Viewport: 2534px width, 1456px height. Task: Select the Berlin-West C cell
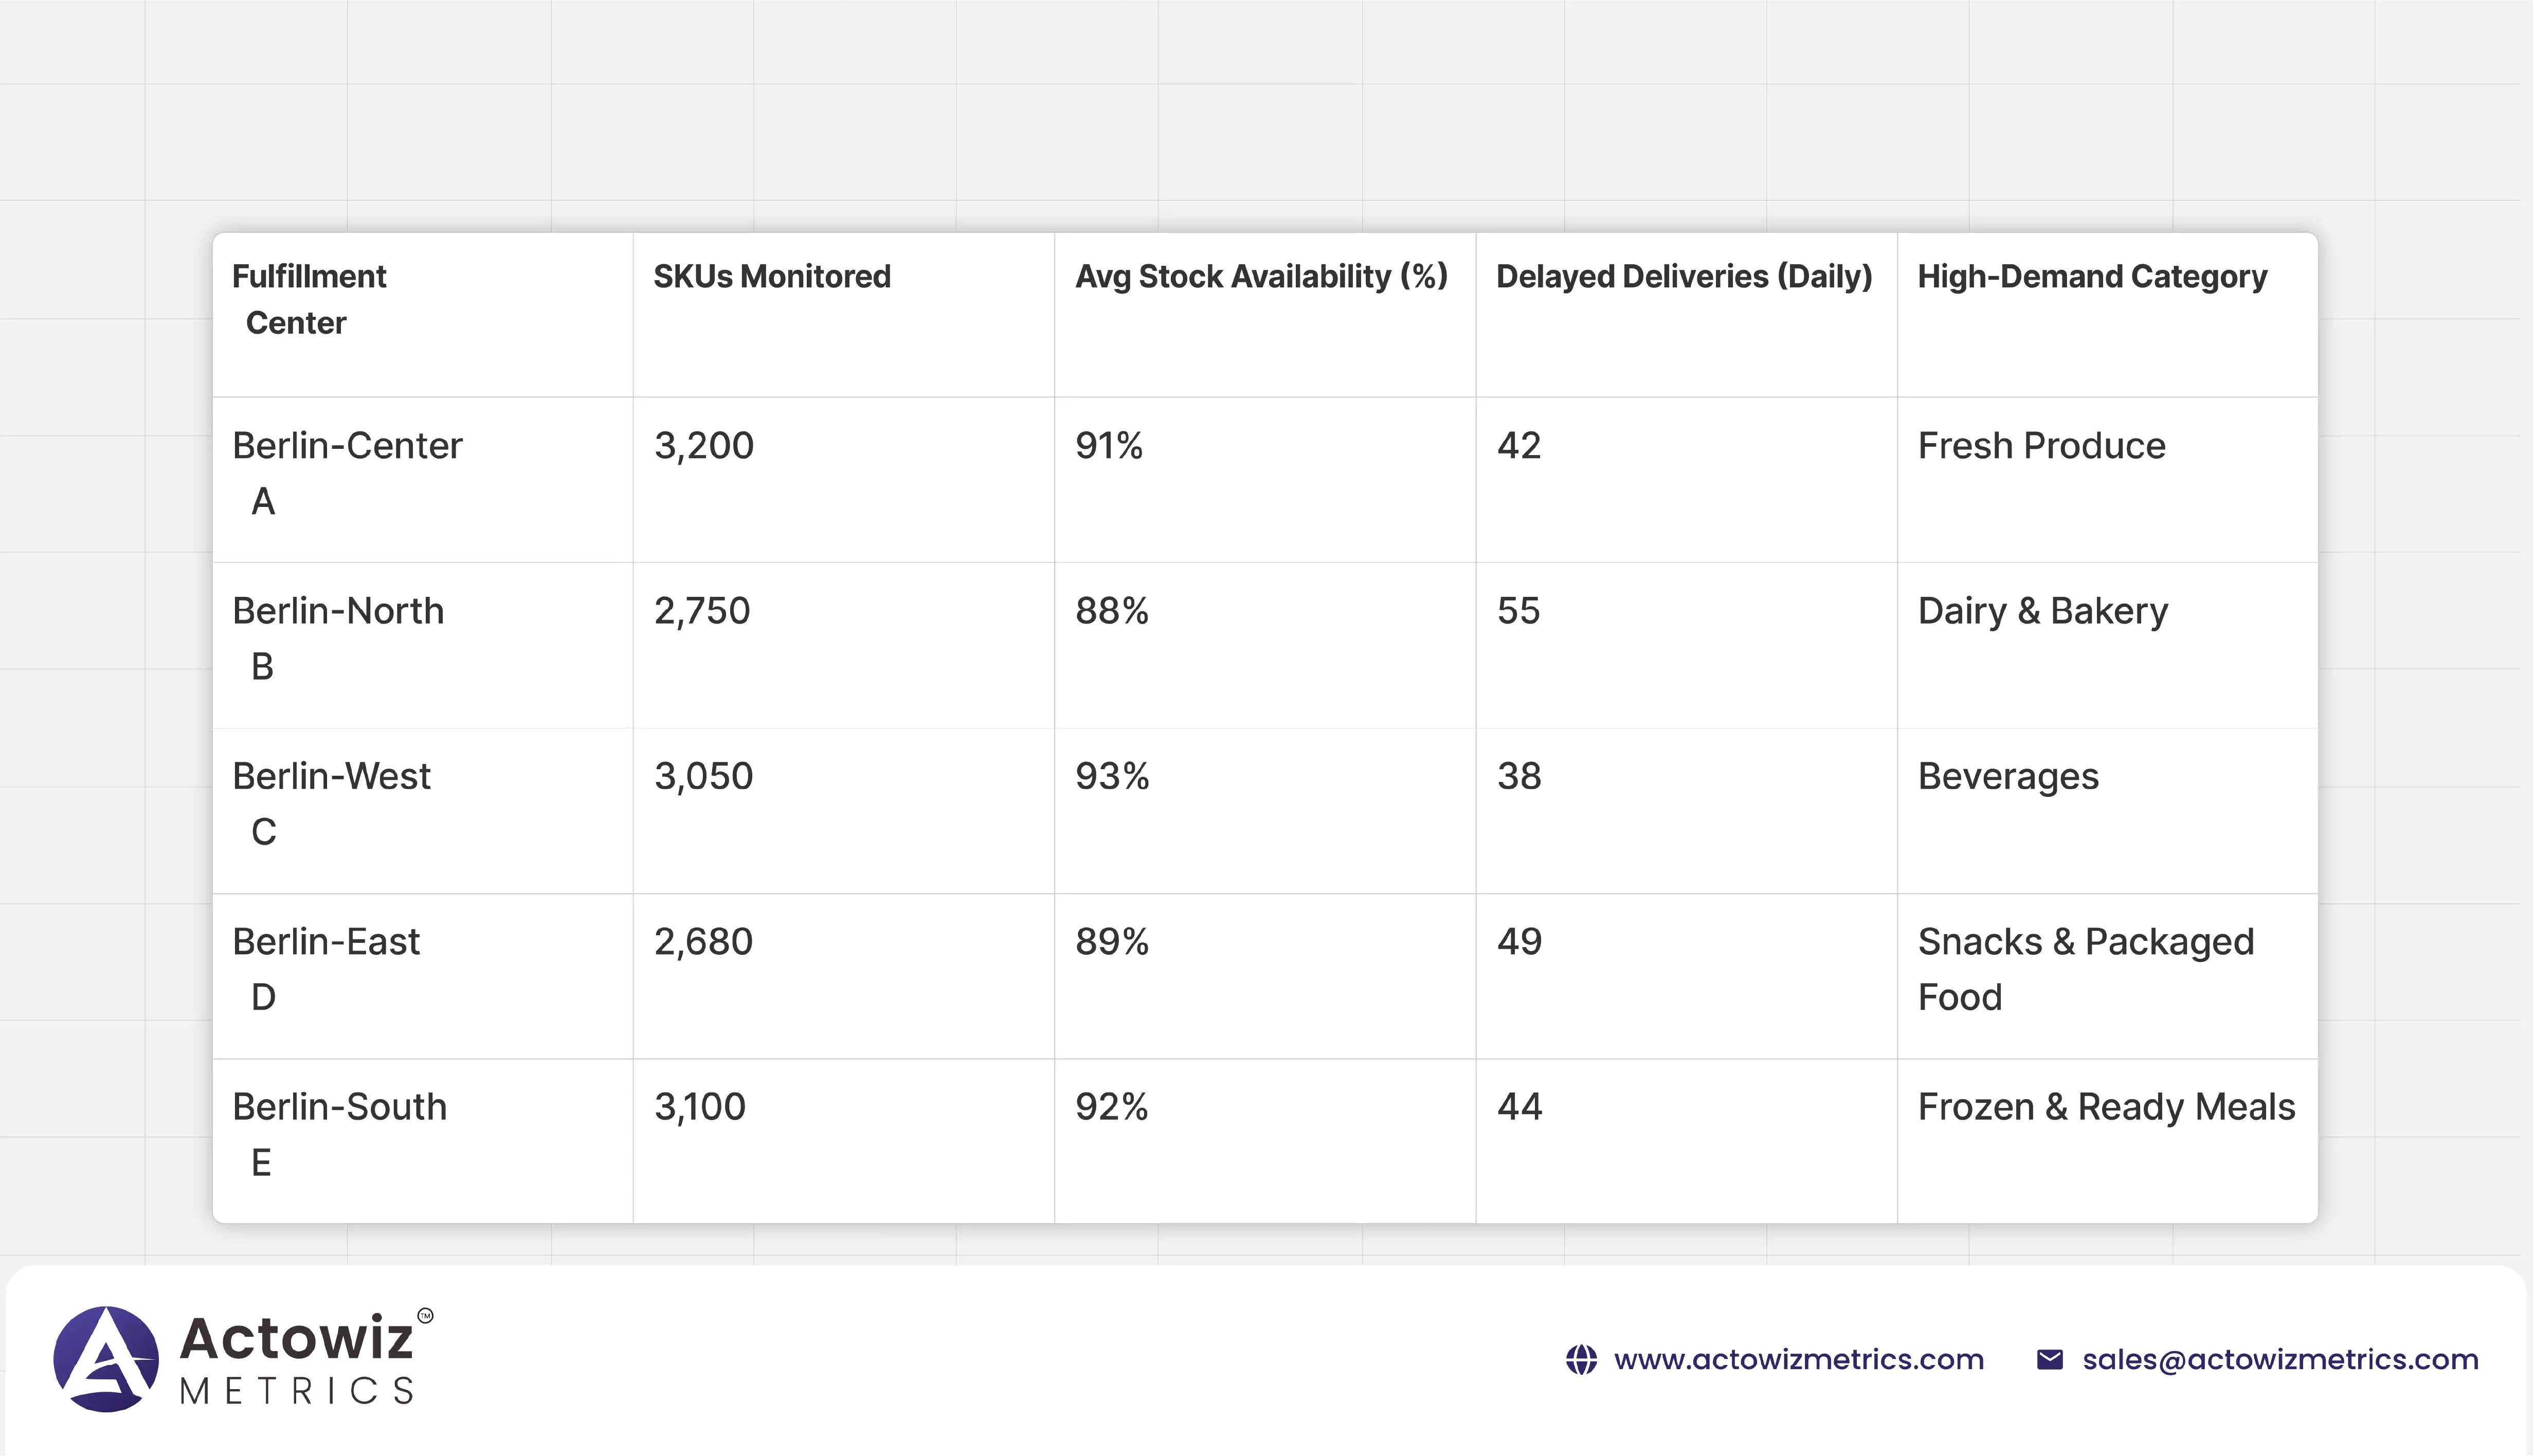click(331, 802)
